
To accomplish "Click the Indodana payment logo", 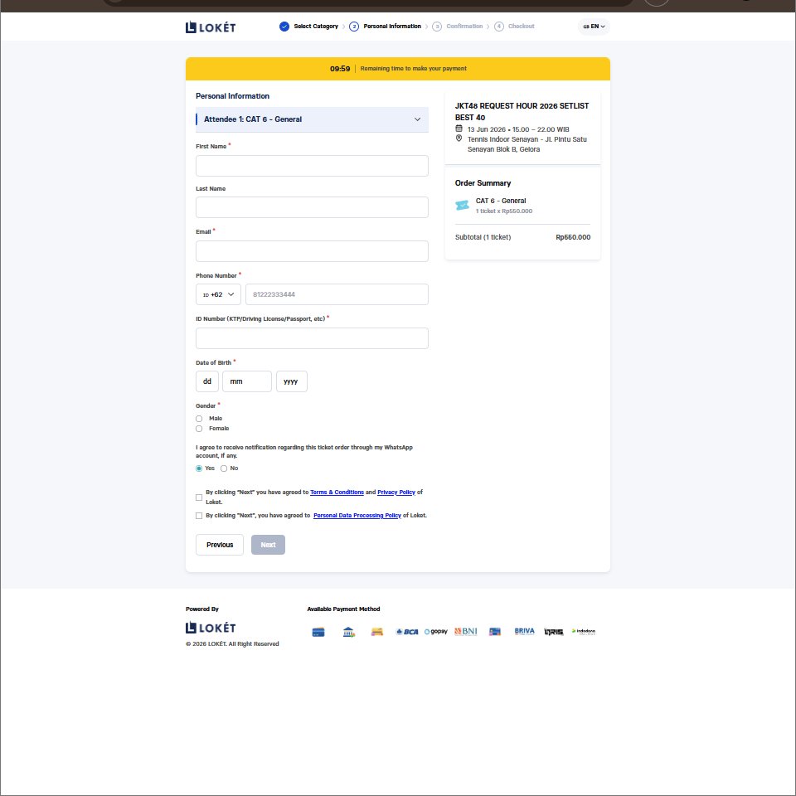I will (584, 632).
